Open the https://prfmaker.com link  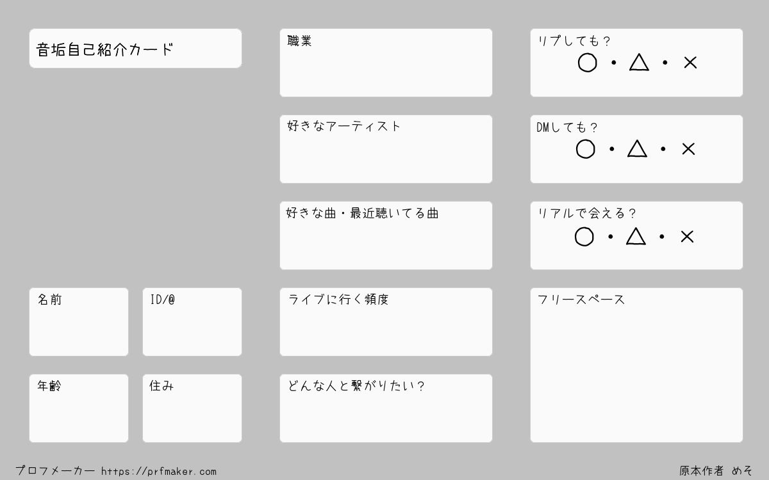pyautogui.click(x=159, y=472)
